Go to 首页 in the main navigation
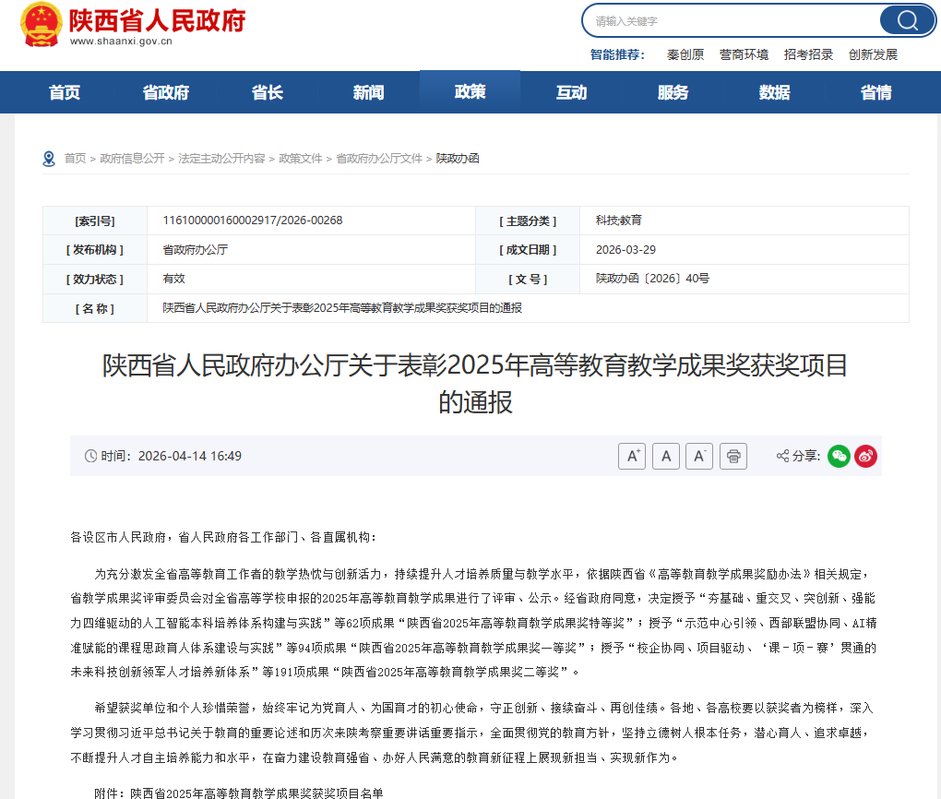Viewport: 941px width, 799px height. (x=65, y=92)
